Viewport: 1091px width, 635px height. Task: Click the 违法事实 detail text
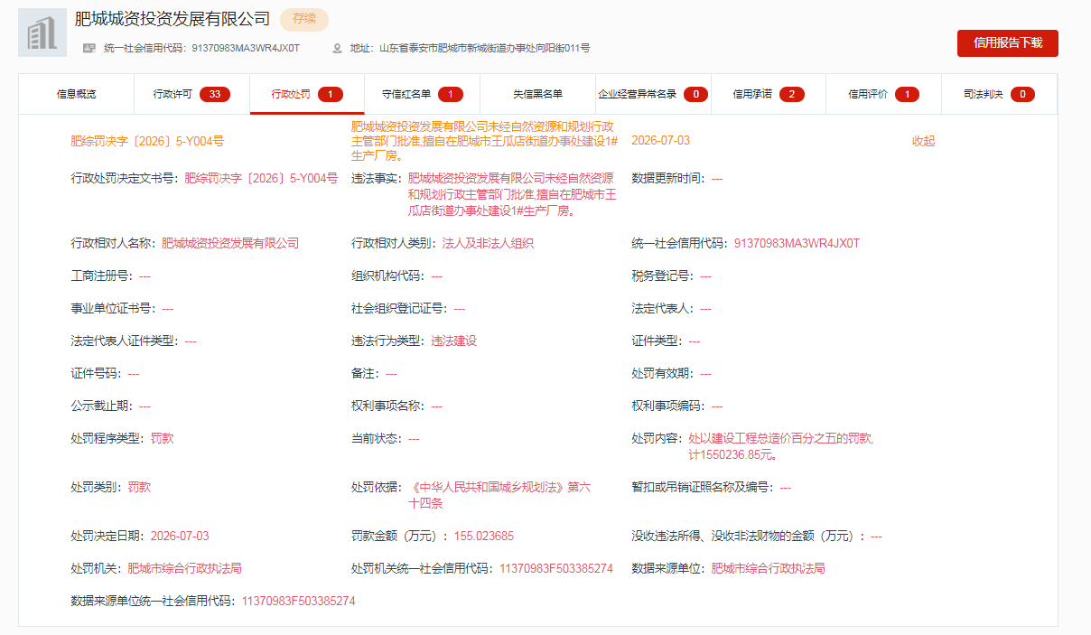(x=511, y=195)
